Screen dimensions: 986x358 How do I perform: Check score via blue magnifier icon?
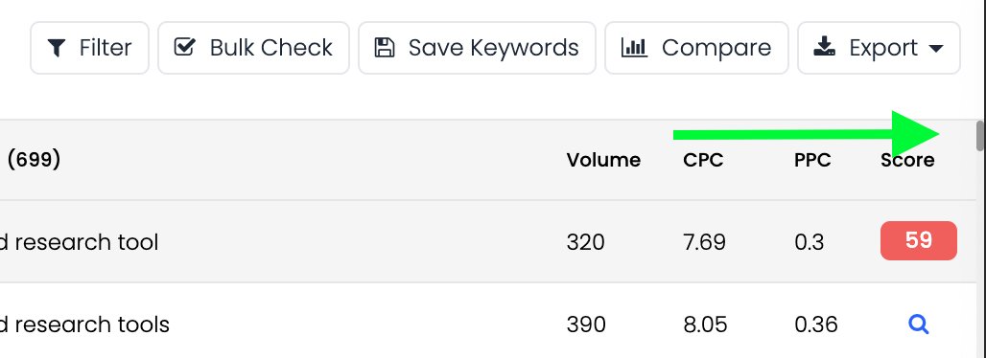pos(919,324)
